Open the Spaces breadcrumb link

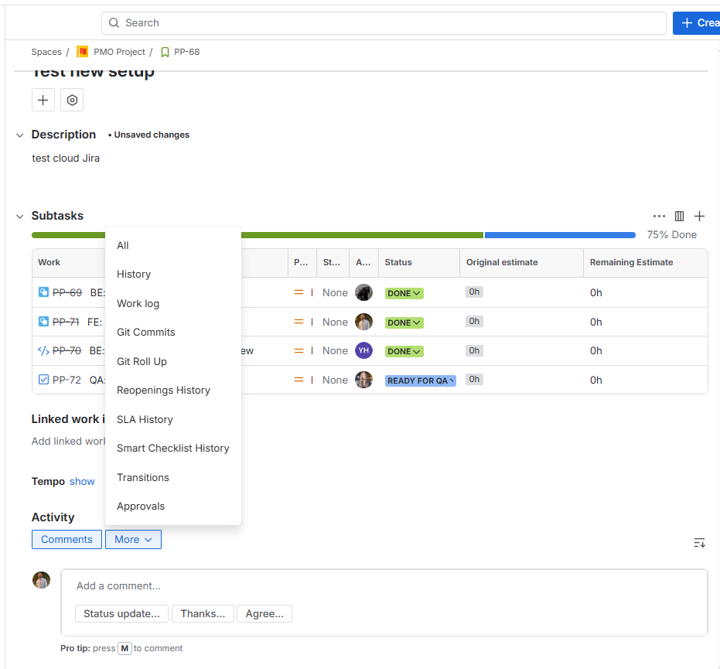click(46, 52)
